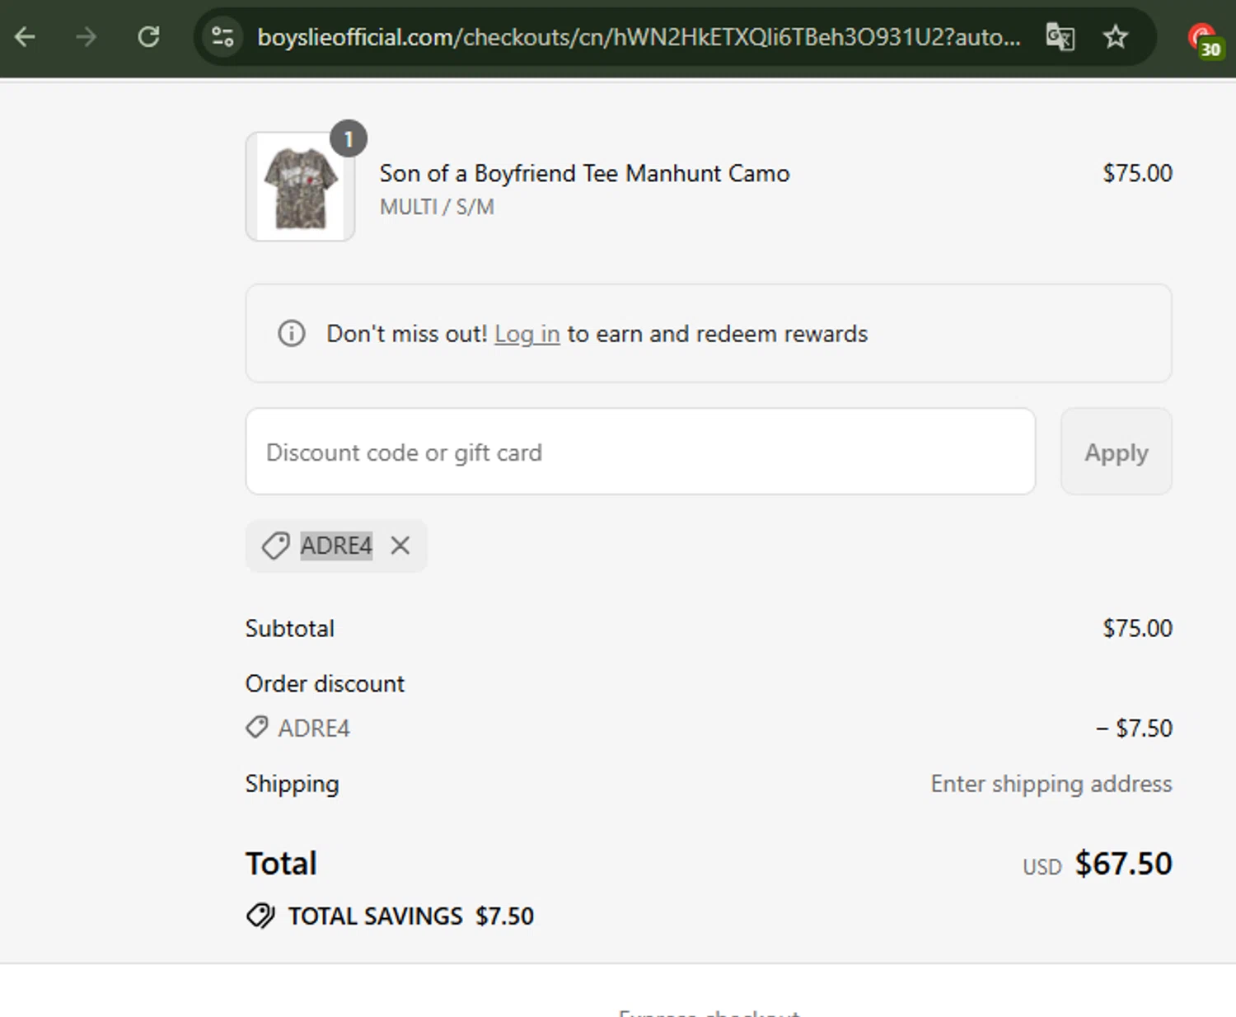Click the item price $75.00 beside product
This screenshot has width=1236, height=1017.
pos(1137,173)
